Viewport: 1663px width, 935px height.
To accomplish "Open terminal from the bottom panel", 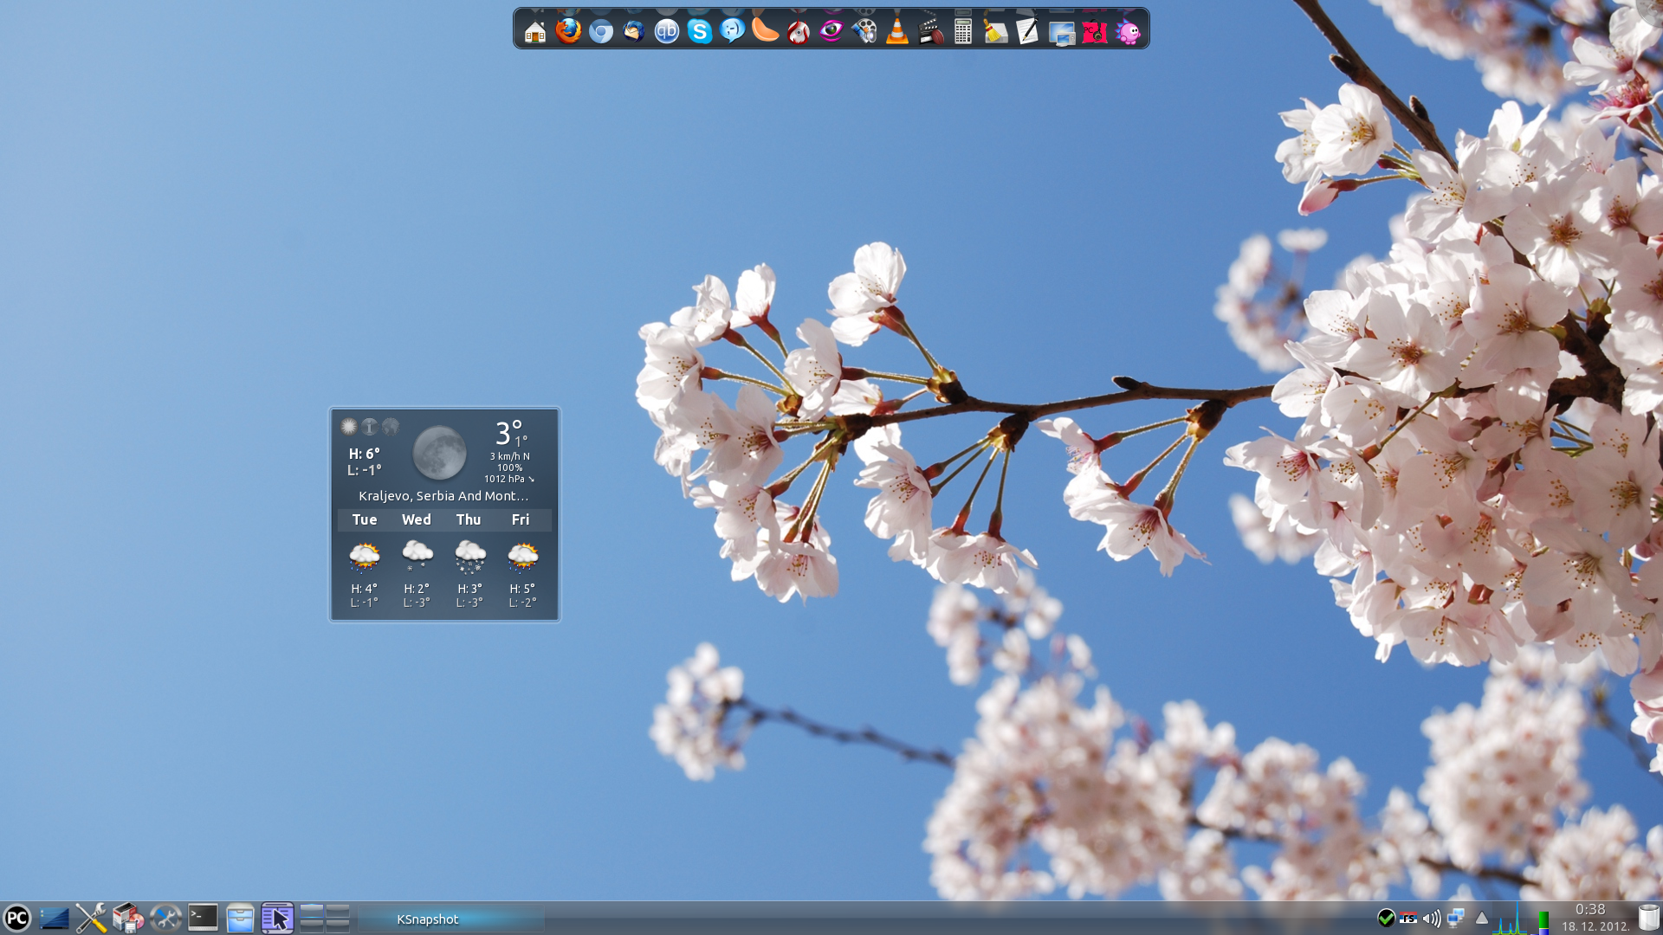I will [x=203, y=918].
